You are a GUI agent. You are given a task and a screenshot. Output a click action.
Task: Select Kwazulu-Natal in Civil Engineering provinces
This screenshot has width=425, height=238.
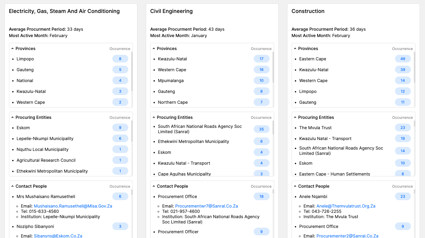point(172,59)
